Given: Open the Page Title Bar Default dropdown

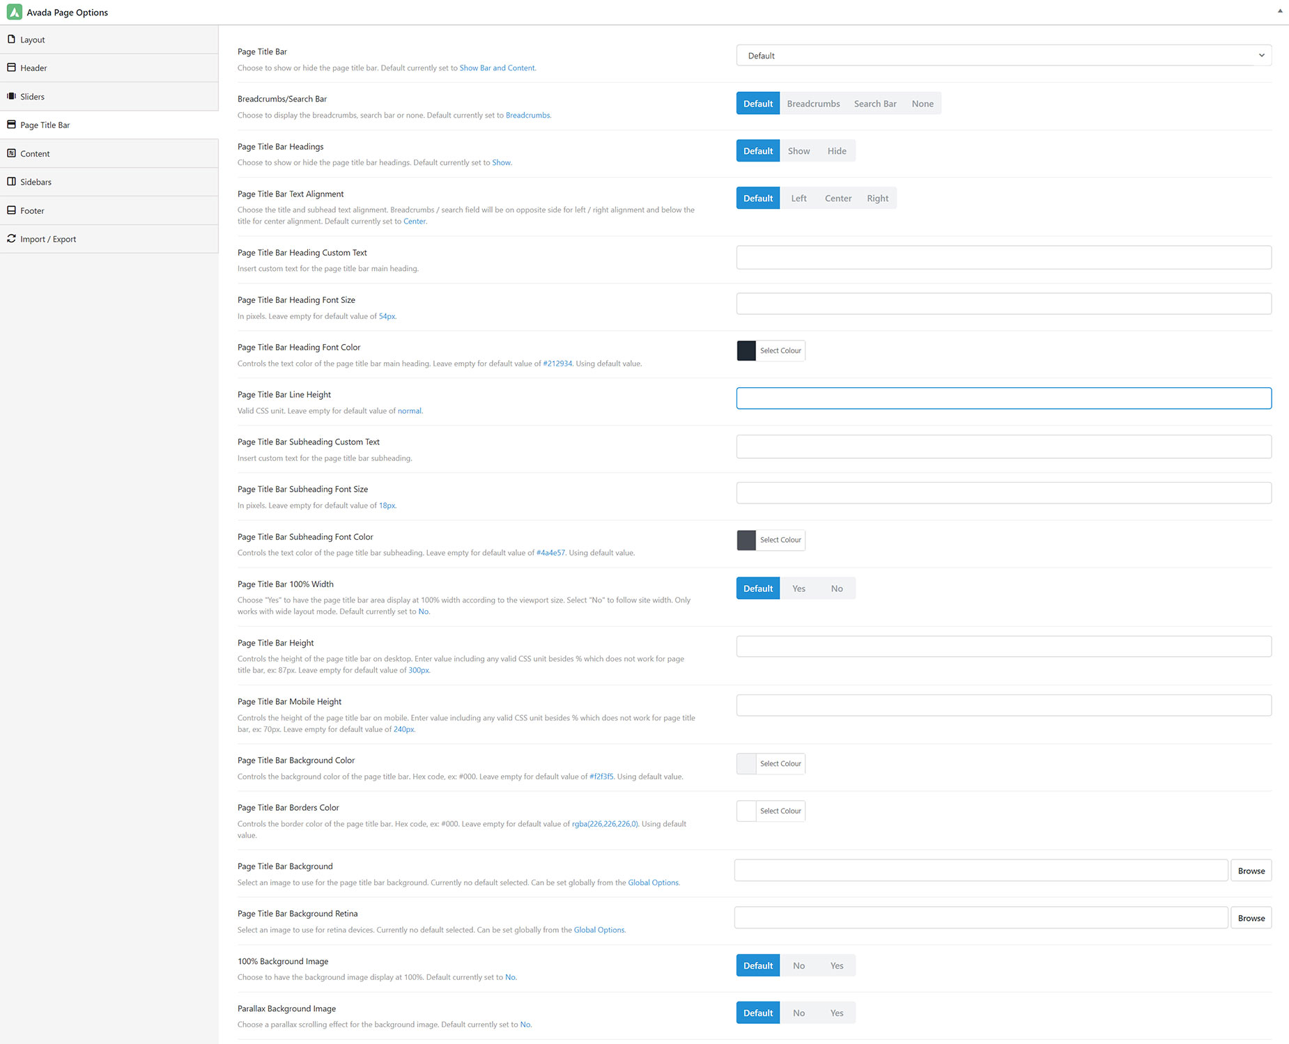Looking at the screenshot, I should pyautogui.click(x=1003, y=56).
